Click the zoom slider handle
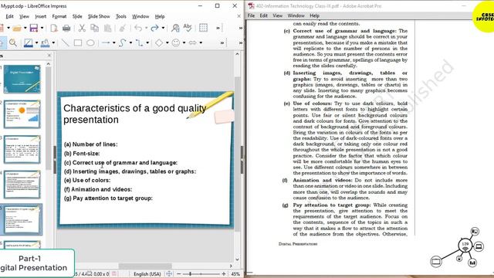 coord(191,274)
